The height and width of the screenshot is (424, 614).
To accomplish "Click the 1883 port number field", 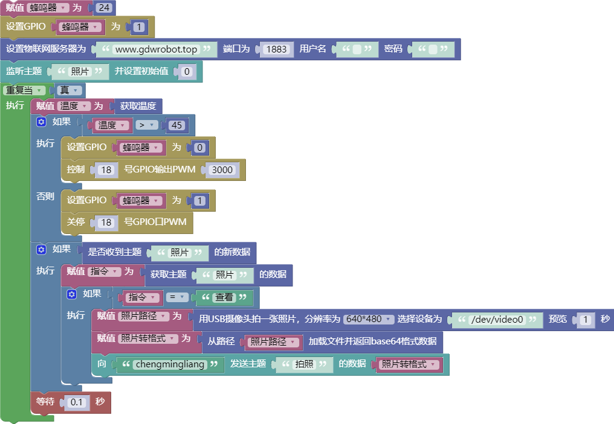I will (x=276, y=49).
